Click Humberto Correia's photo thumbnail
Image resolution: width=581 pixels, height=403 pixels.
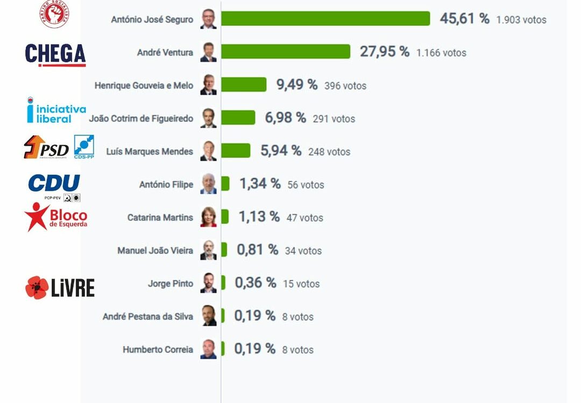(x=208, y=349)
